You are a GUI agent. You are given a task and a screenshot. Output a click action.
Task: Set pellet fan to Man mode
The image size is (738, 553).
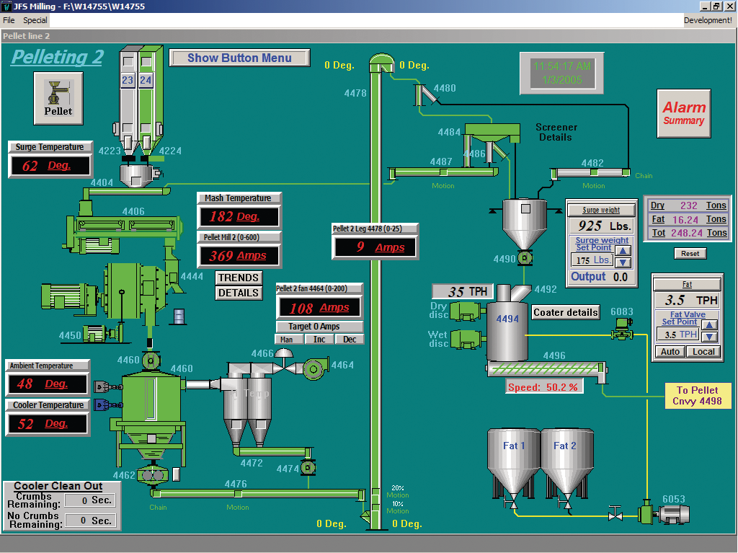287,340
